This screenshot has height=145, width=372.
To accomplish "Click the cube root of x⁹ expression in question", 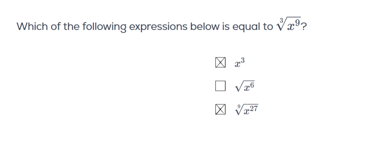I will point(288,24).
